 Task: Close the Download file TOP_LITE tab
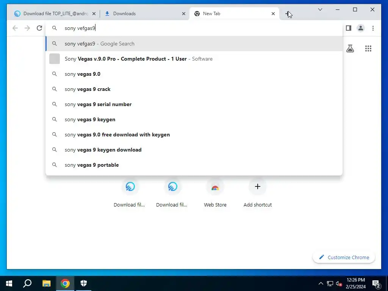click(x=94, y=14)
